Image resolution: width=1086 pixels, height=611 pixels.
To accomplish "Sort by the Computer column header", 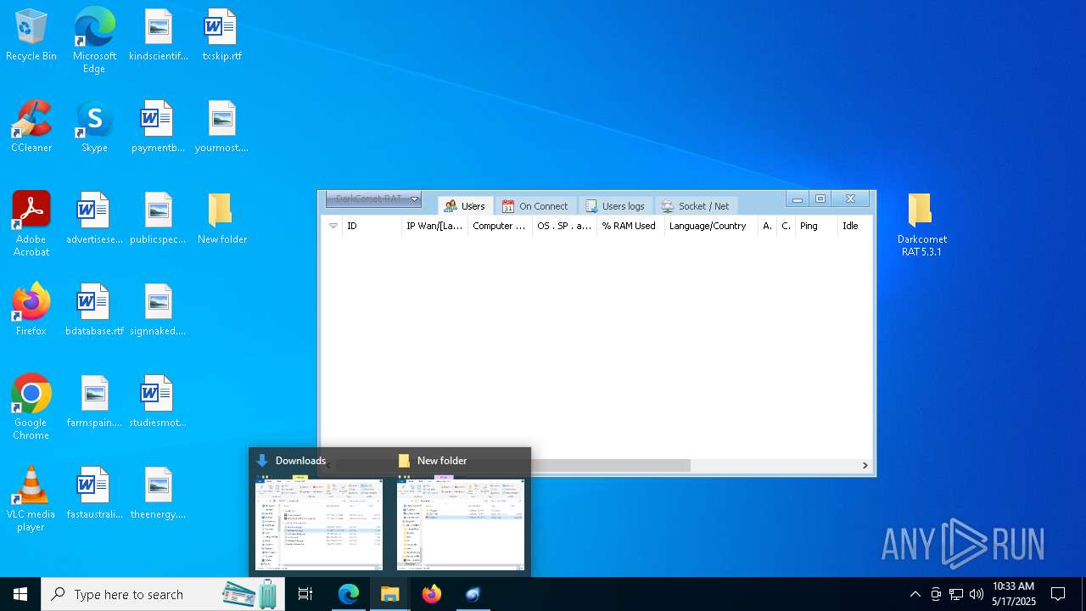I will click(500, 226).
